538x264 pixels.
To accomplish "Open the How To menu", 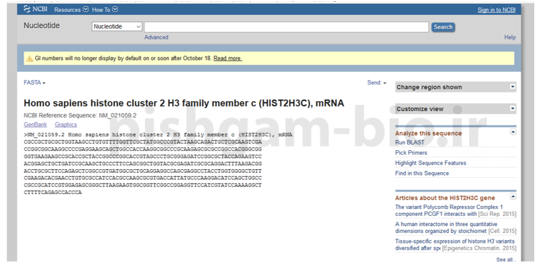I will (x=104, y=10).
